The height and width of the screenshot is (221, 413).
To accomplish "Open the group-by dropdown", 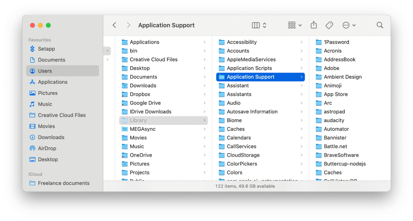I will point(294,25).
